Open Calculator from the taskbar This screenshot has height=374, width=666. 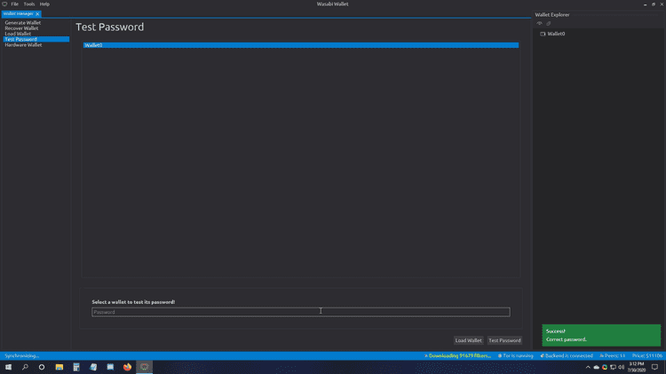coord(76,367)
